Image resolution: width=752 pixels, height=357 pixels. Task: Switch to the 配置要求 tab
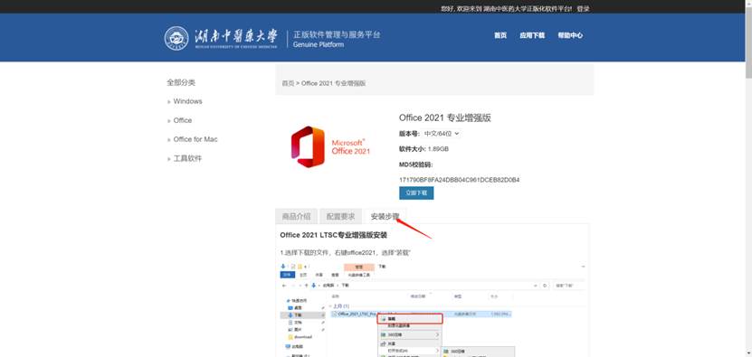pos(340,216)
